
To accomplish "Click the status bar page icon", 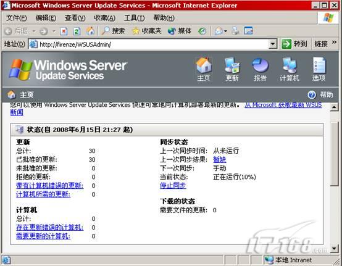I will (x=6, y=260).
